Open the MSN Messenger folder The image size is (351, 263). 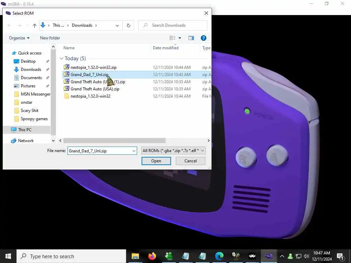click(35, 94)
